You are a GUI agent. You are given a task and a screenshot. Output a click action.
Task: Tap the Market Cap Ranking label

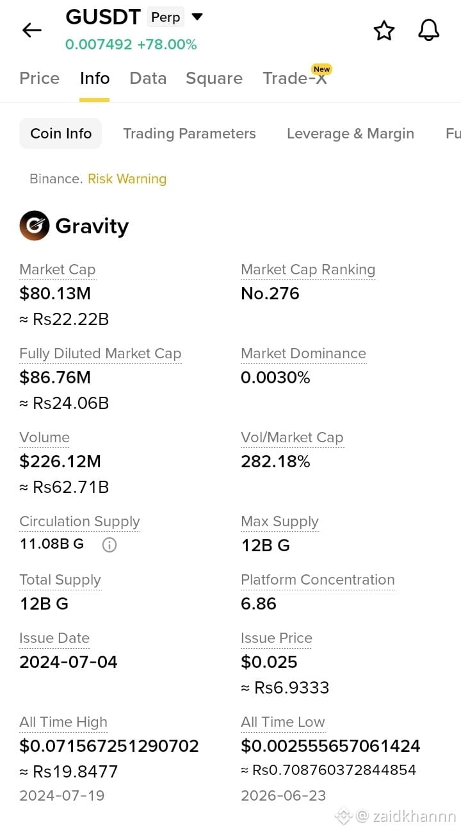coord(308,270)
